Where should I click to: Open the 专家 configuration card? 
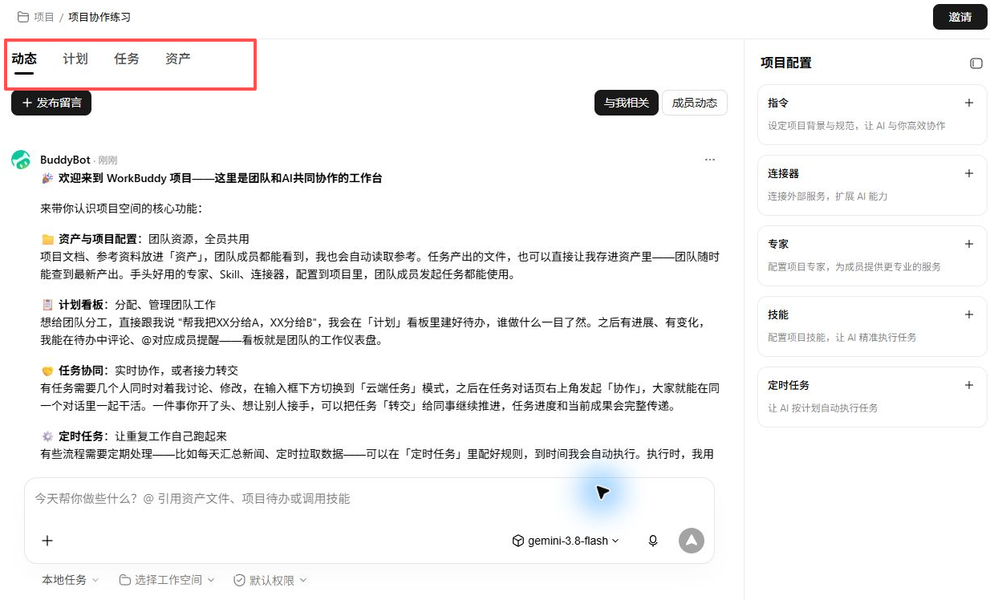pyautogui.click(x=872, y=255)
